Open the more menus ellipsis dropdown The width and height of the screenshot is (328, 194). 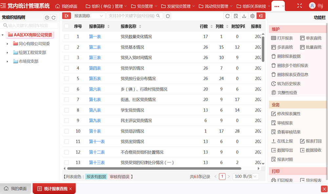click(x=278, y=6)
